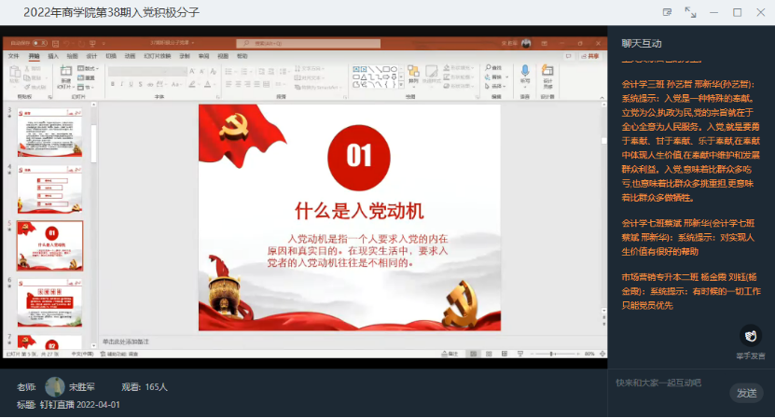Open Design Ideas in the ribbon

[x=547, y=74]
